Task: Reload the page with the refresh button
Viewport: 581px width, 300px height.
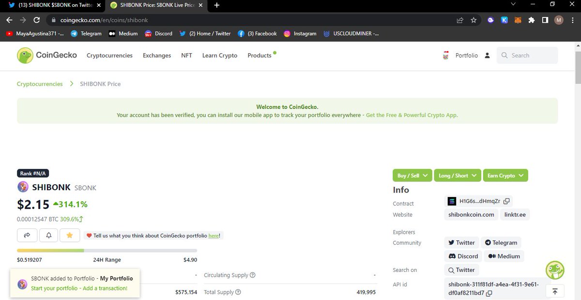Action: [37, 20]
